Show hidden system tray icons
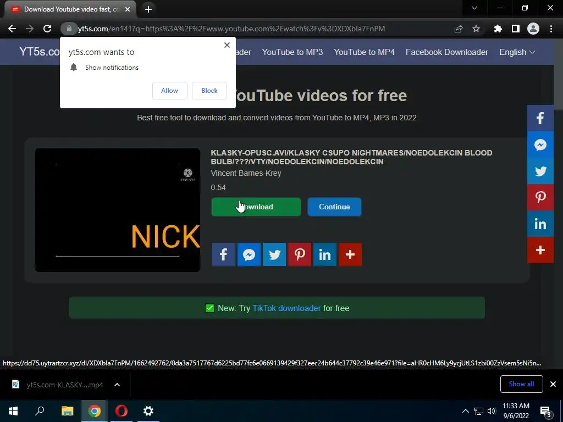The height and width of the screenshot is (422, 563). click(x=465, y=411)
